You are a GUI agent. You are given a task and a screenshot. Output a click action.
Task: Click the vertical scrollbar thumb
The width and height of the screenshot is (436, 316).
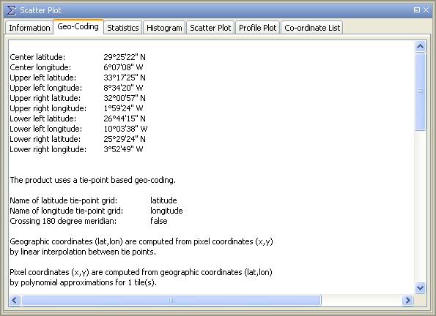tap(420, 91)
